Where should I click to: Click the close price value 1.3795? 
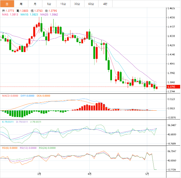coord(53,11)
